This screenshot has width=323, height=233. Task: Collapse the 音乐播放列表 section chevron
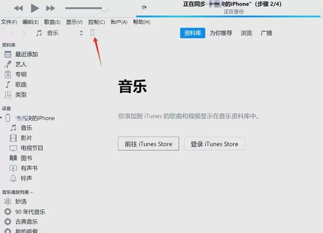coord(32,192)
